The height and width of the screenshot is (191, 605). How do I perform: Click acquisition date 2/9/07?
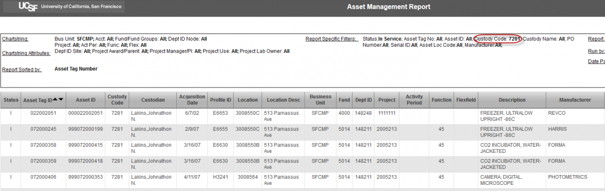[192, 129]
